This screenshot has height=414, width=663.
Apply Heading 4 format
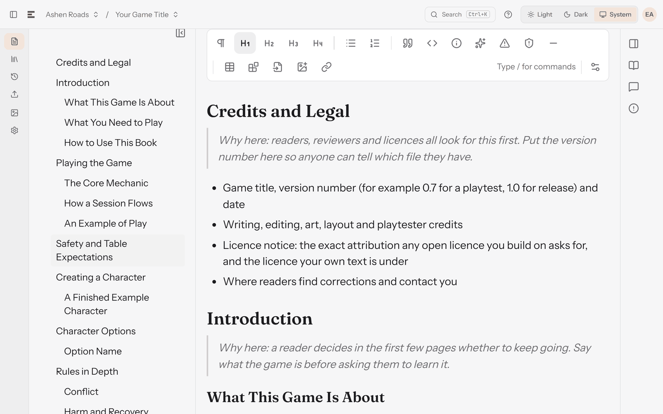(x=318, y=43)
